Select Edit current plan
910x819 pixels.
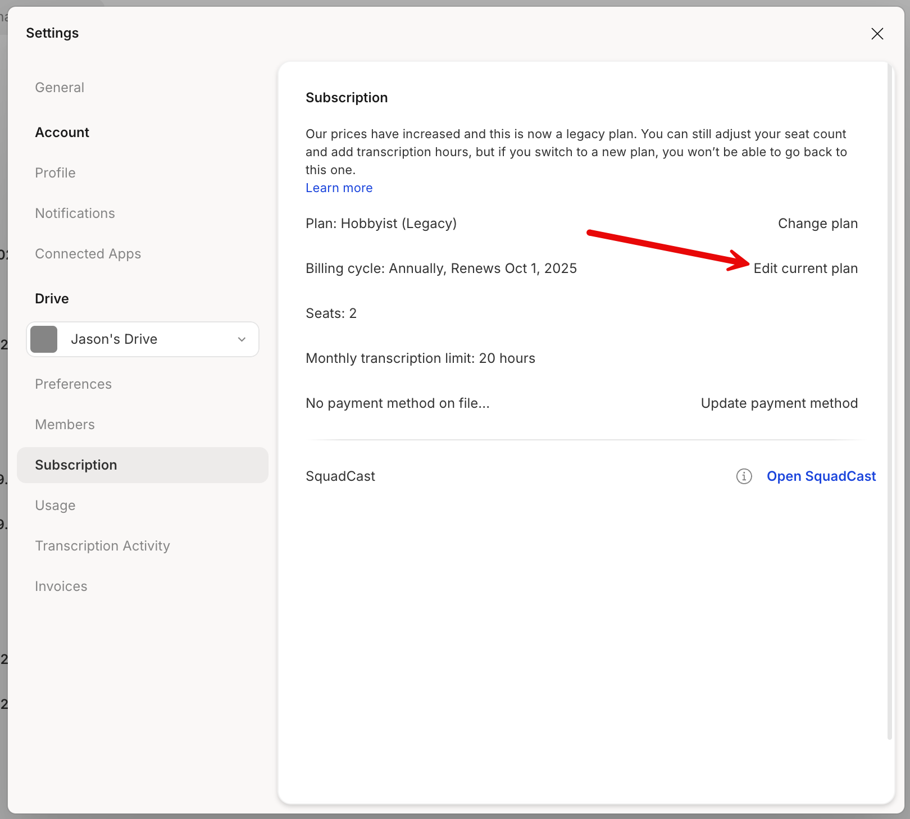tap(806, 268)
